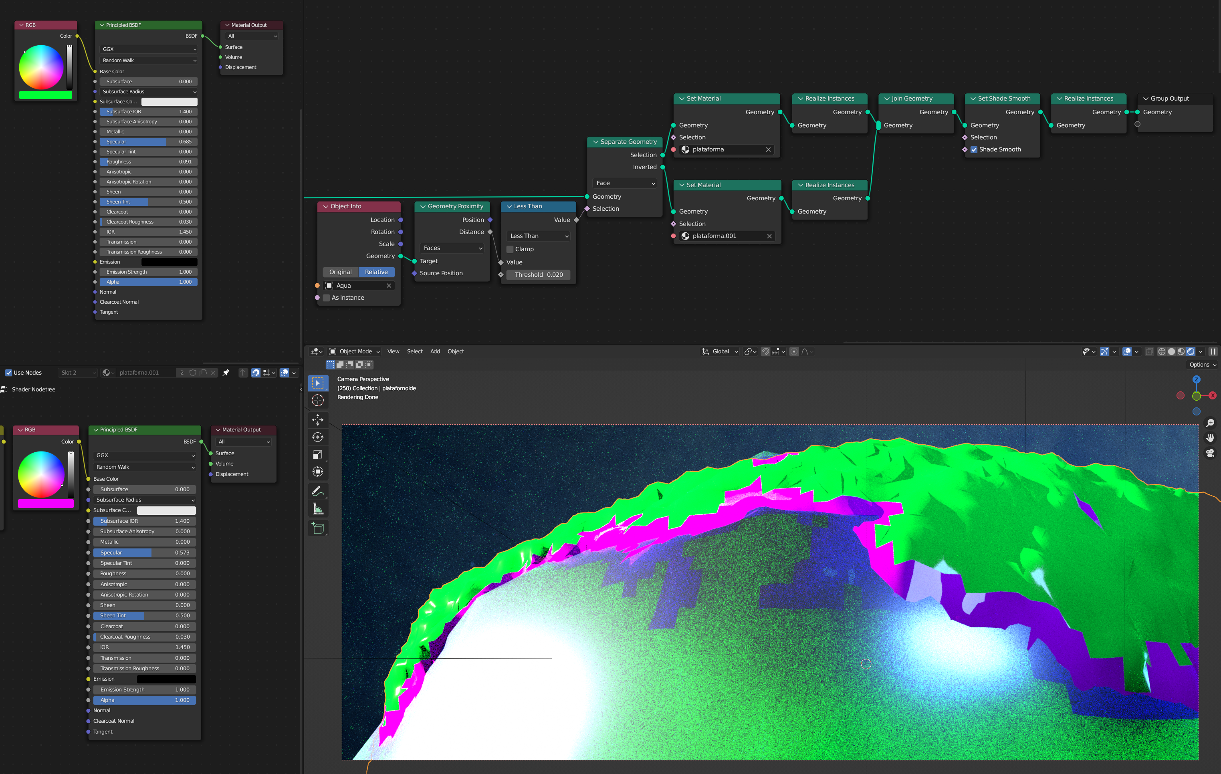Open the viewport Options dropdown
Image resolution: width=1221 pixels, height=774 pixels.
(x=1203, y=365)
